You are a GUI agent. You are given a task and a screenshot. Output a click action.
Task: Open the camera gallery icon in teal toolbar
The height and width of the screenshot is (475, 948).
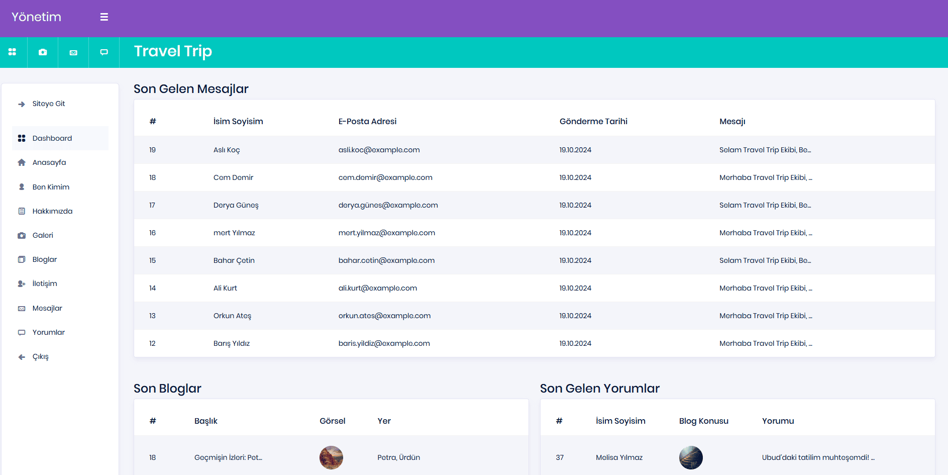click(43, 52)
